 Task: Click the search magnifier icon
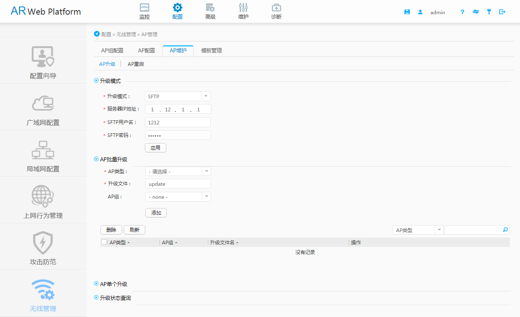click(x=505, y=230)
